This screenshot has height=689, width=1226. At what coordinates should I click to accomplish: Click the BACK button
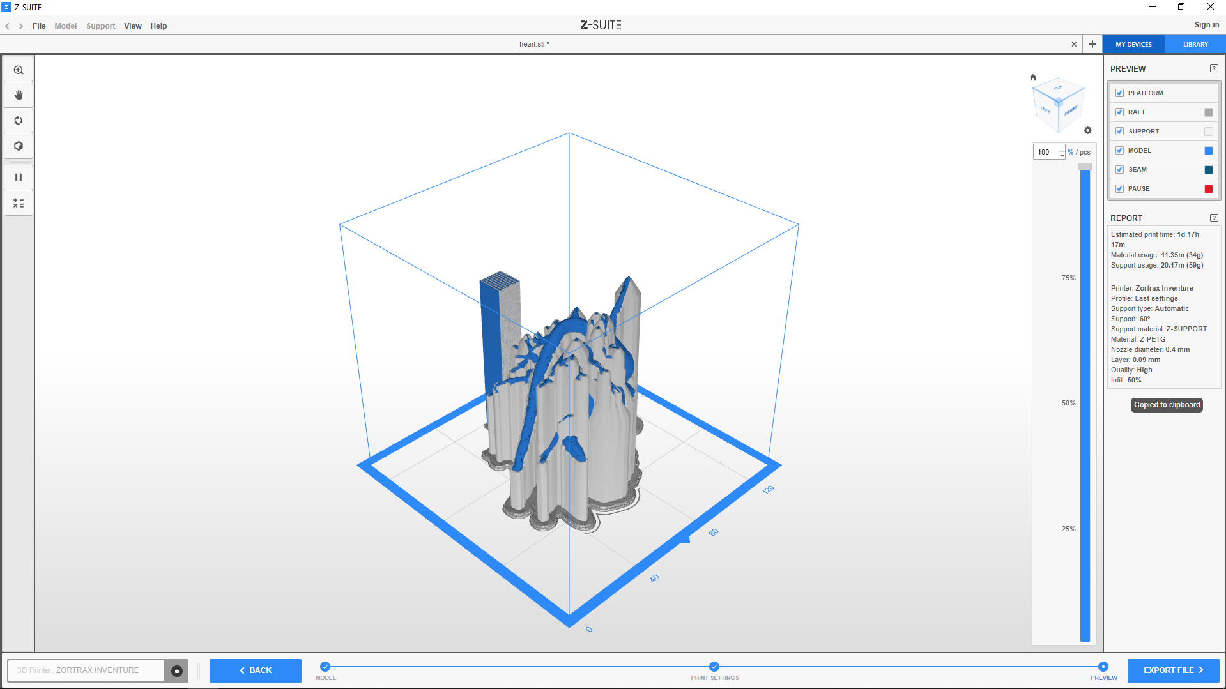tap(256, 670)
